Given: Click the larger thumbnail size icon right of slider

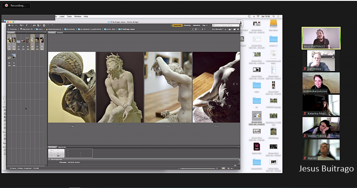Looking at the screenshot, I should tap(217, 168).
